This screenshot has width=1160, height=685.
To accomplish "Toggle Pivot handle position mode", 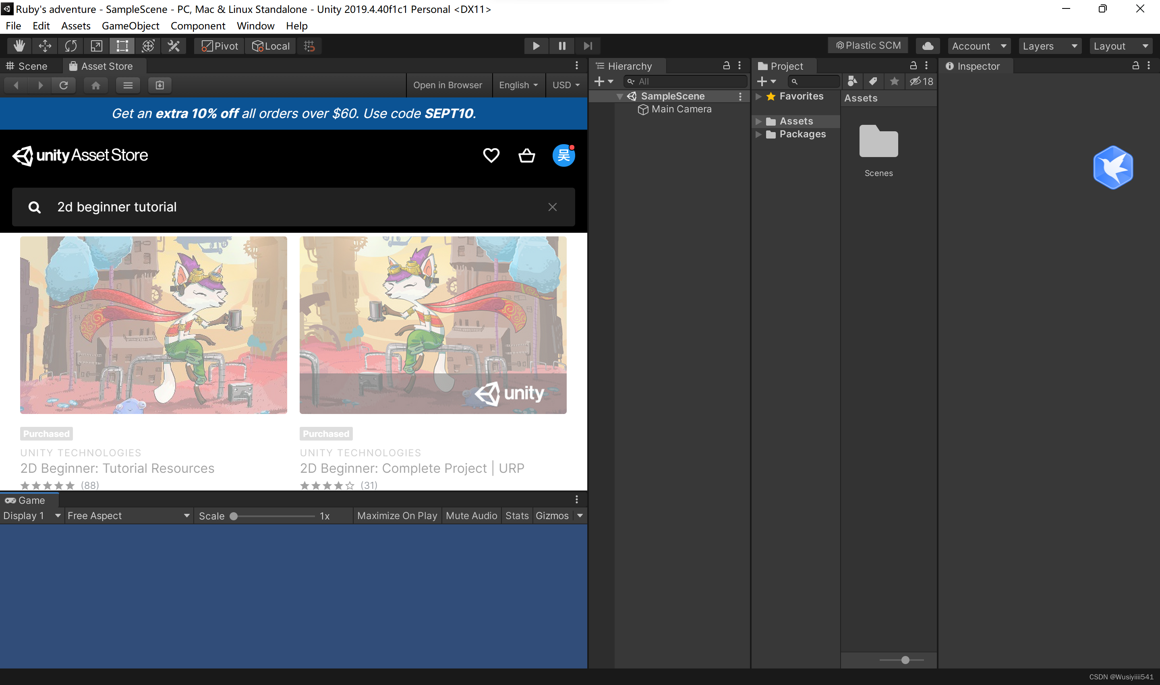I will coord(218,46).
